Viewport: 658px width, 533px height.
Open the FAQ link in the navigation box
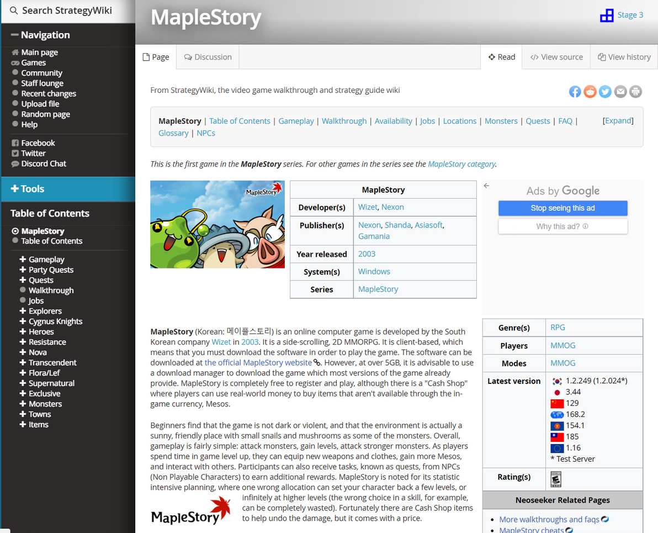565,121
